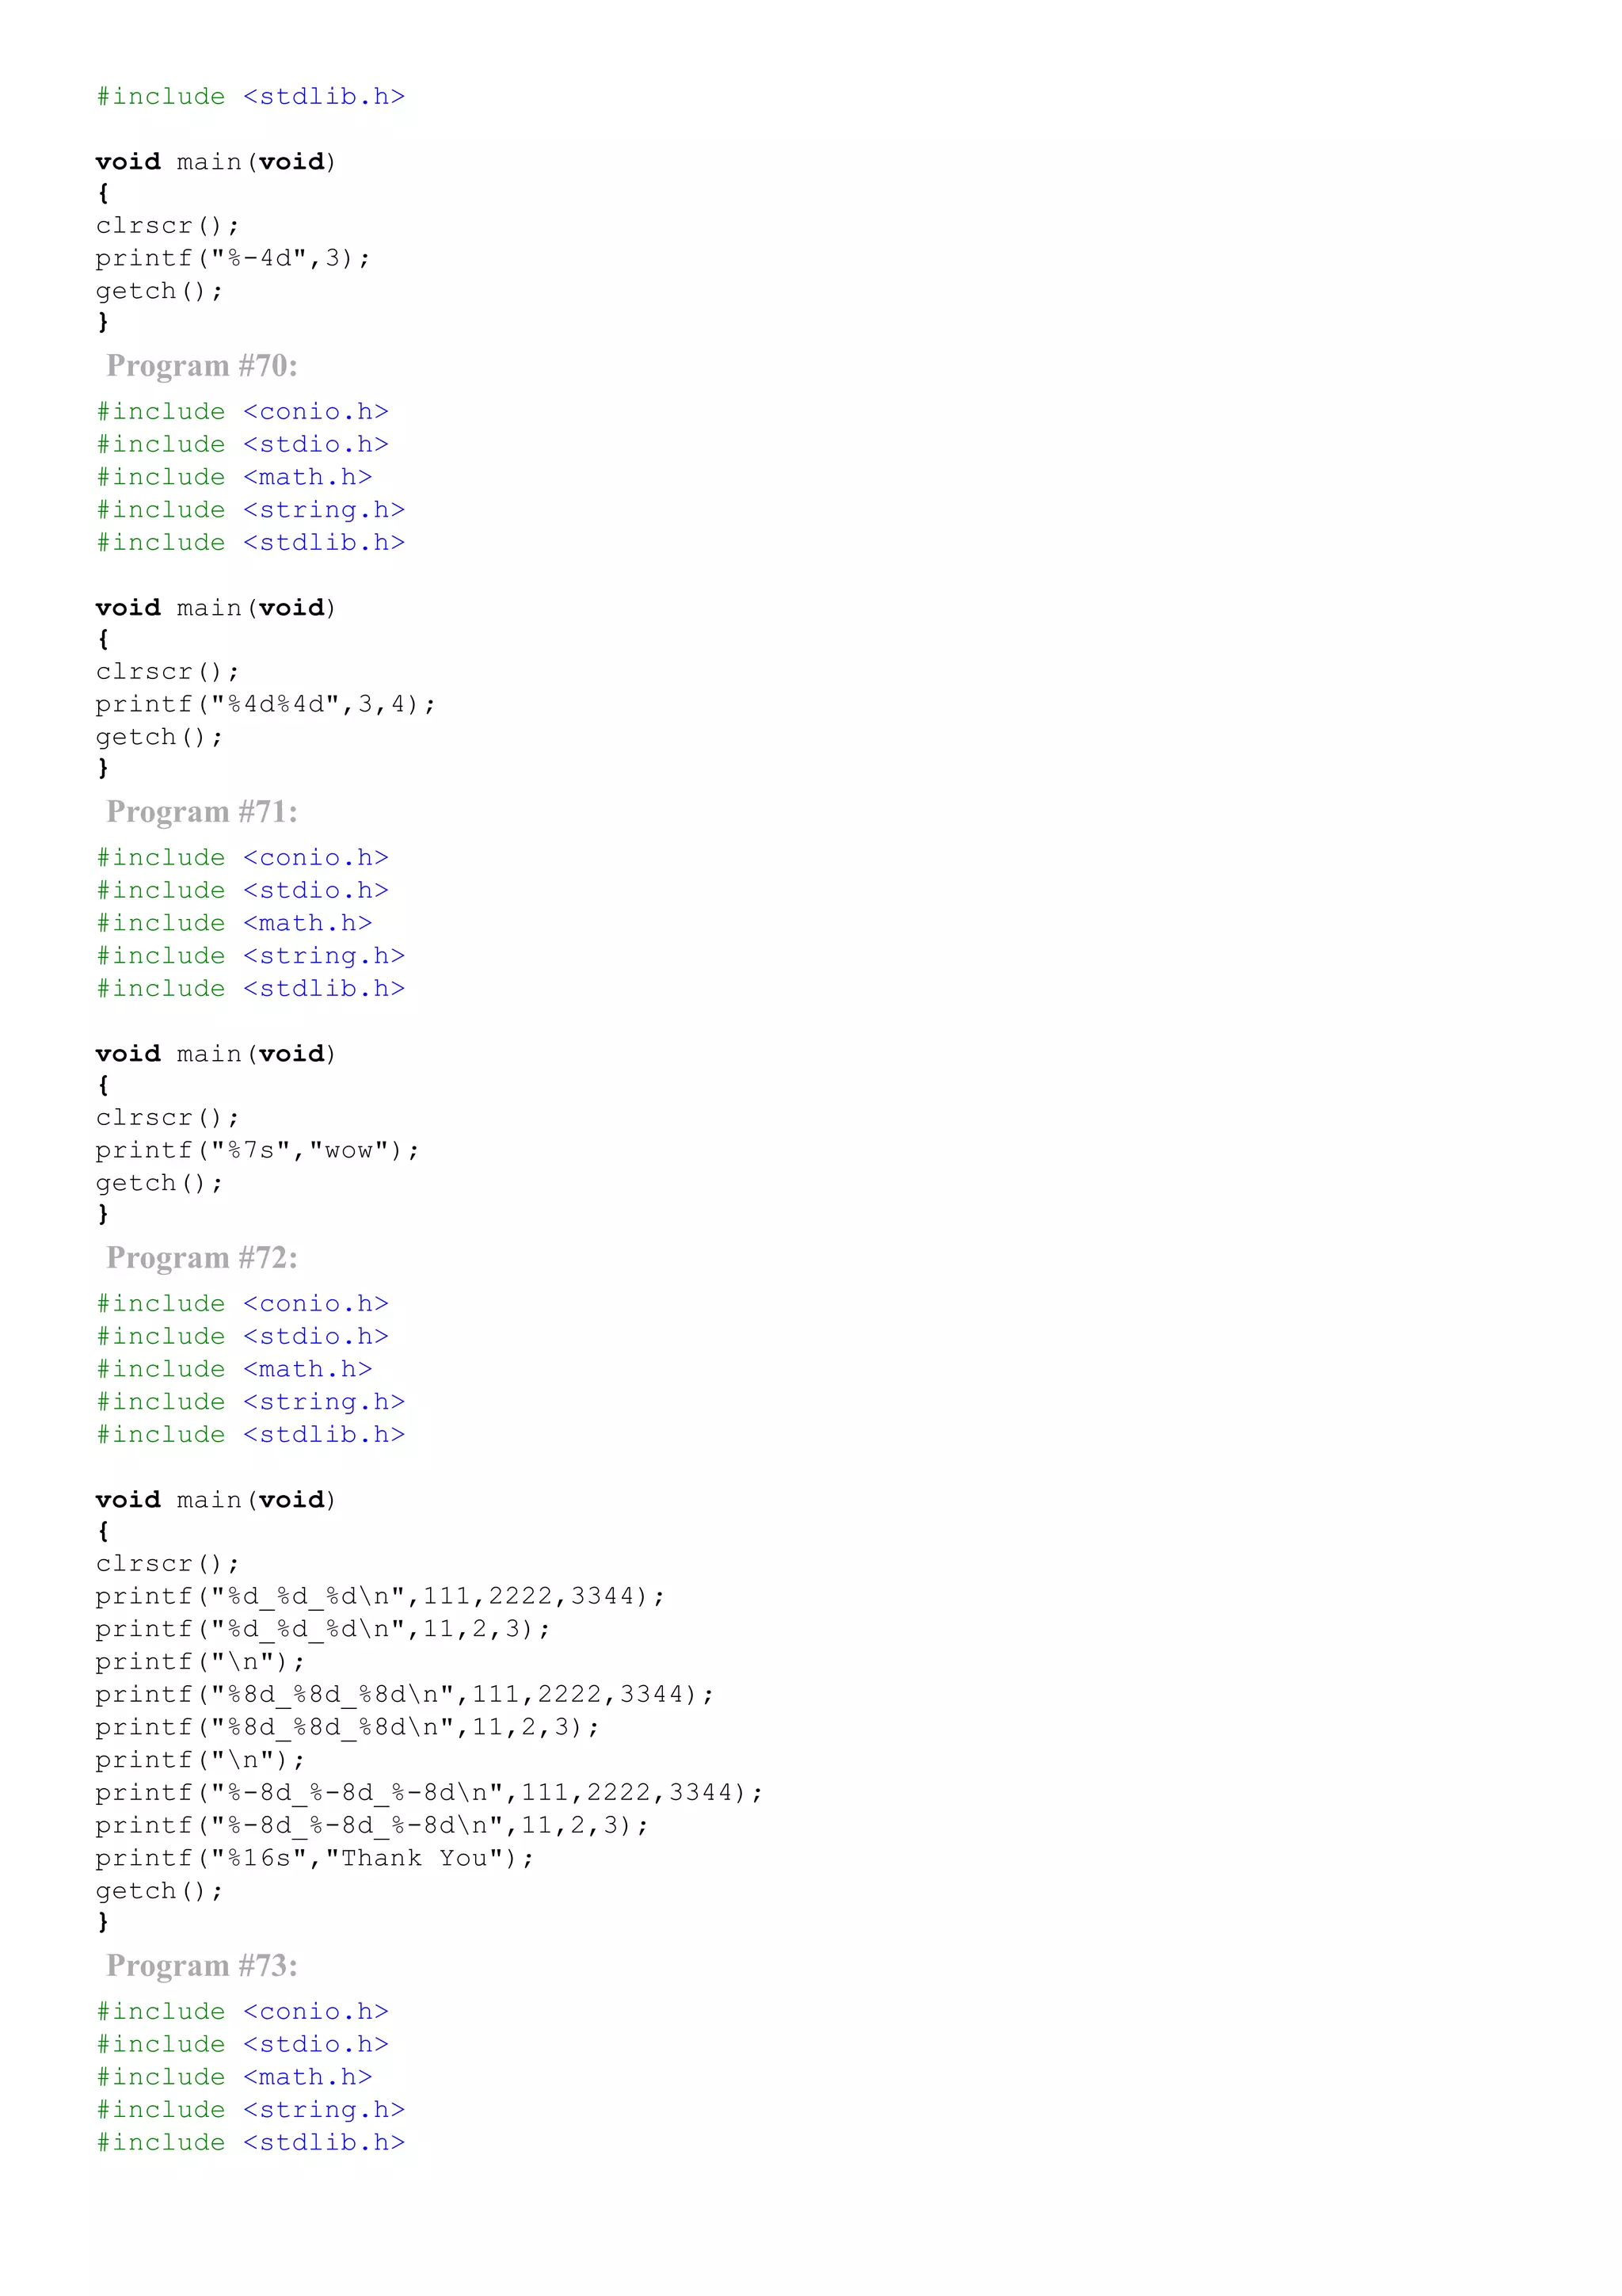
Task: Click #include <stdlib.h> under Program #72
Action: pos(249,1435)
